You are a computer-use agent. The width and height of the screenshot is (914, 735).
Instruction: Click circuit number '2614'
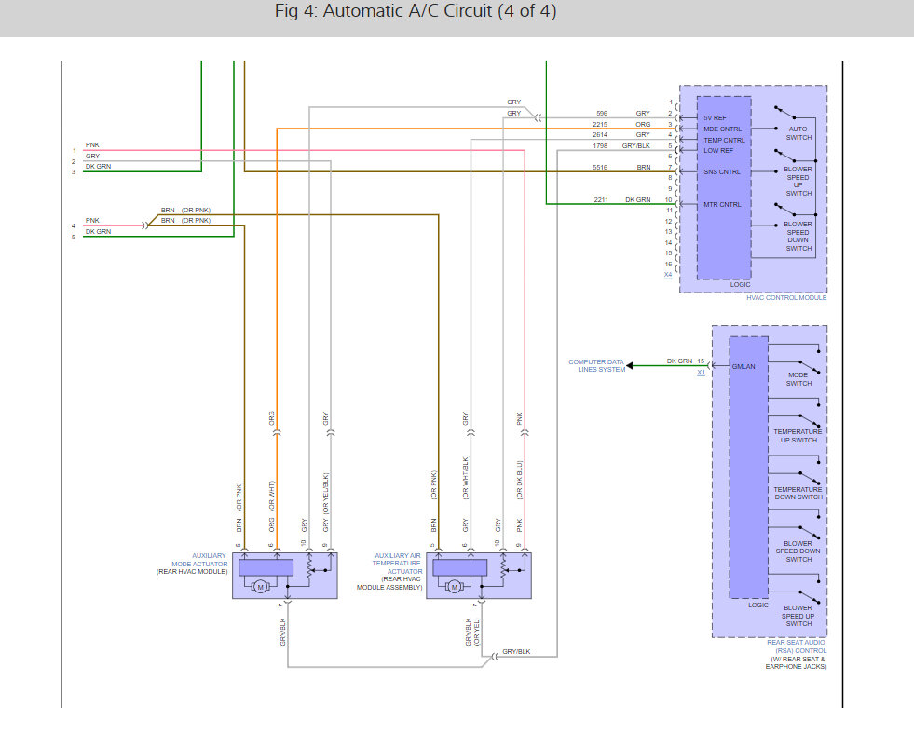[x=600, y=135]
